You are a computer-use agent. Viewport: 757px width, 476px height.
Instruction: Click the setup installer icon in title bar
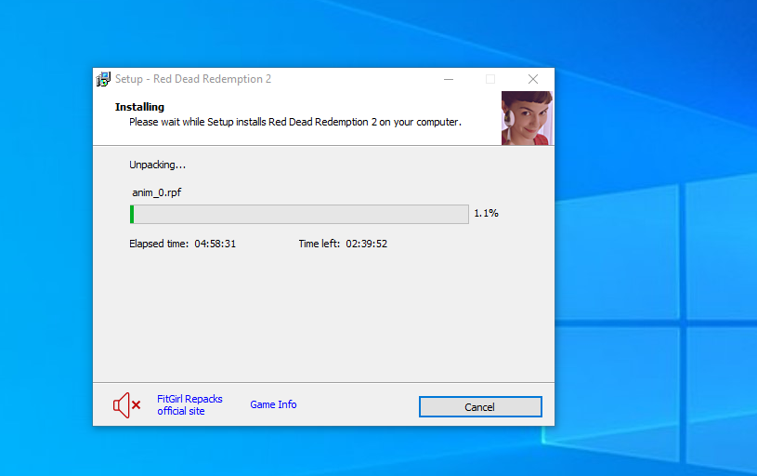pos(103,79)
